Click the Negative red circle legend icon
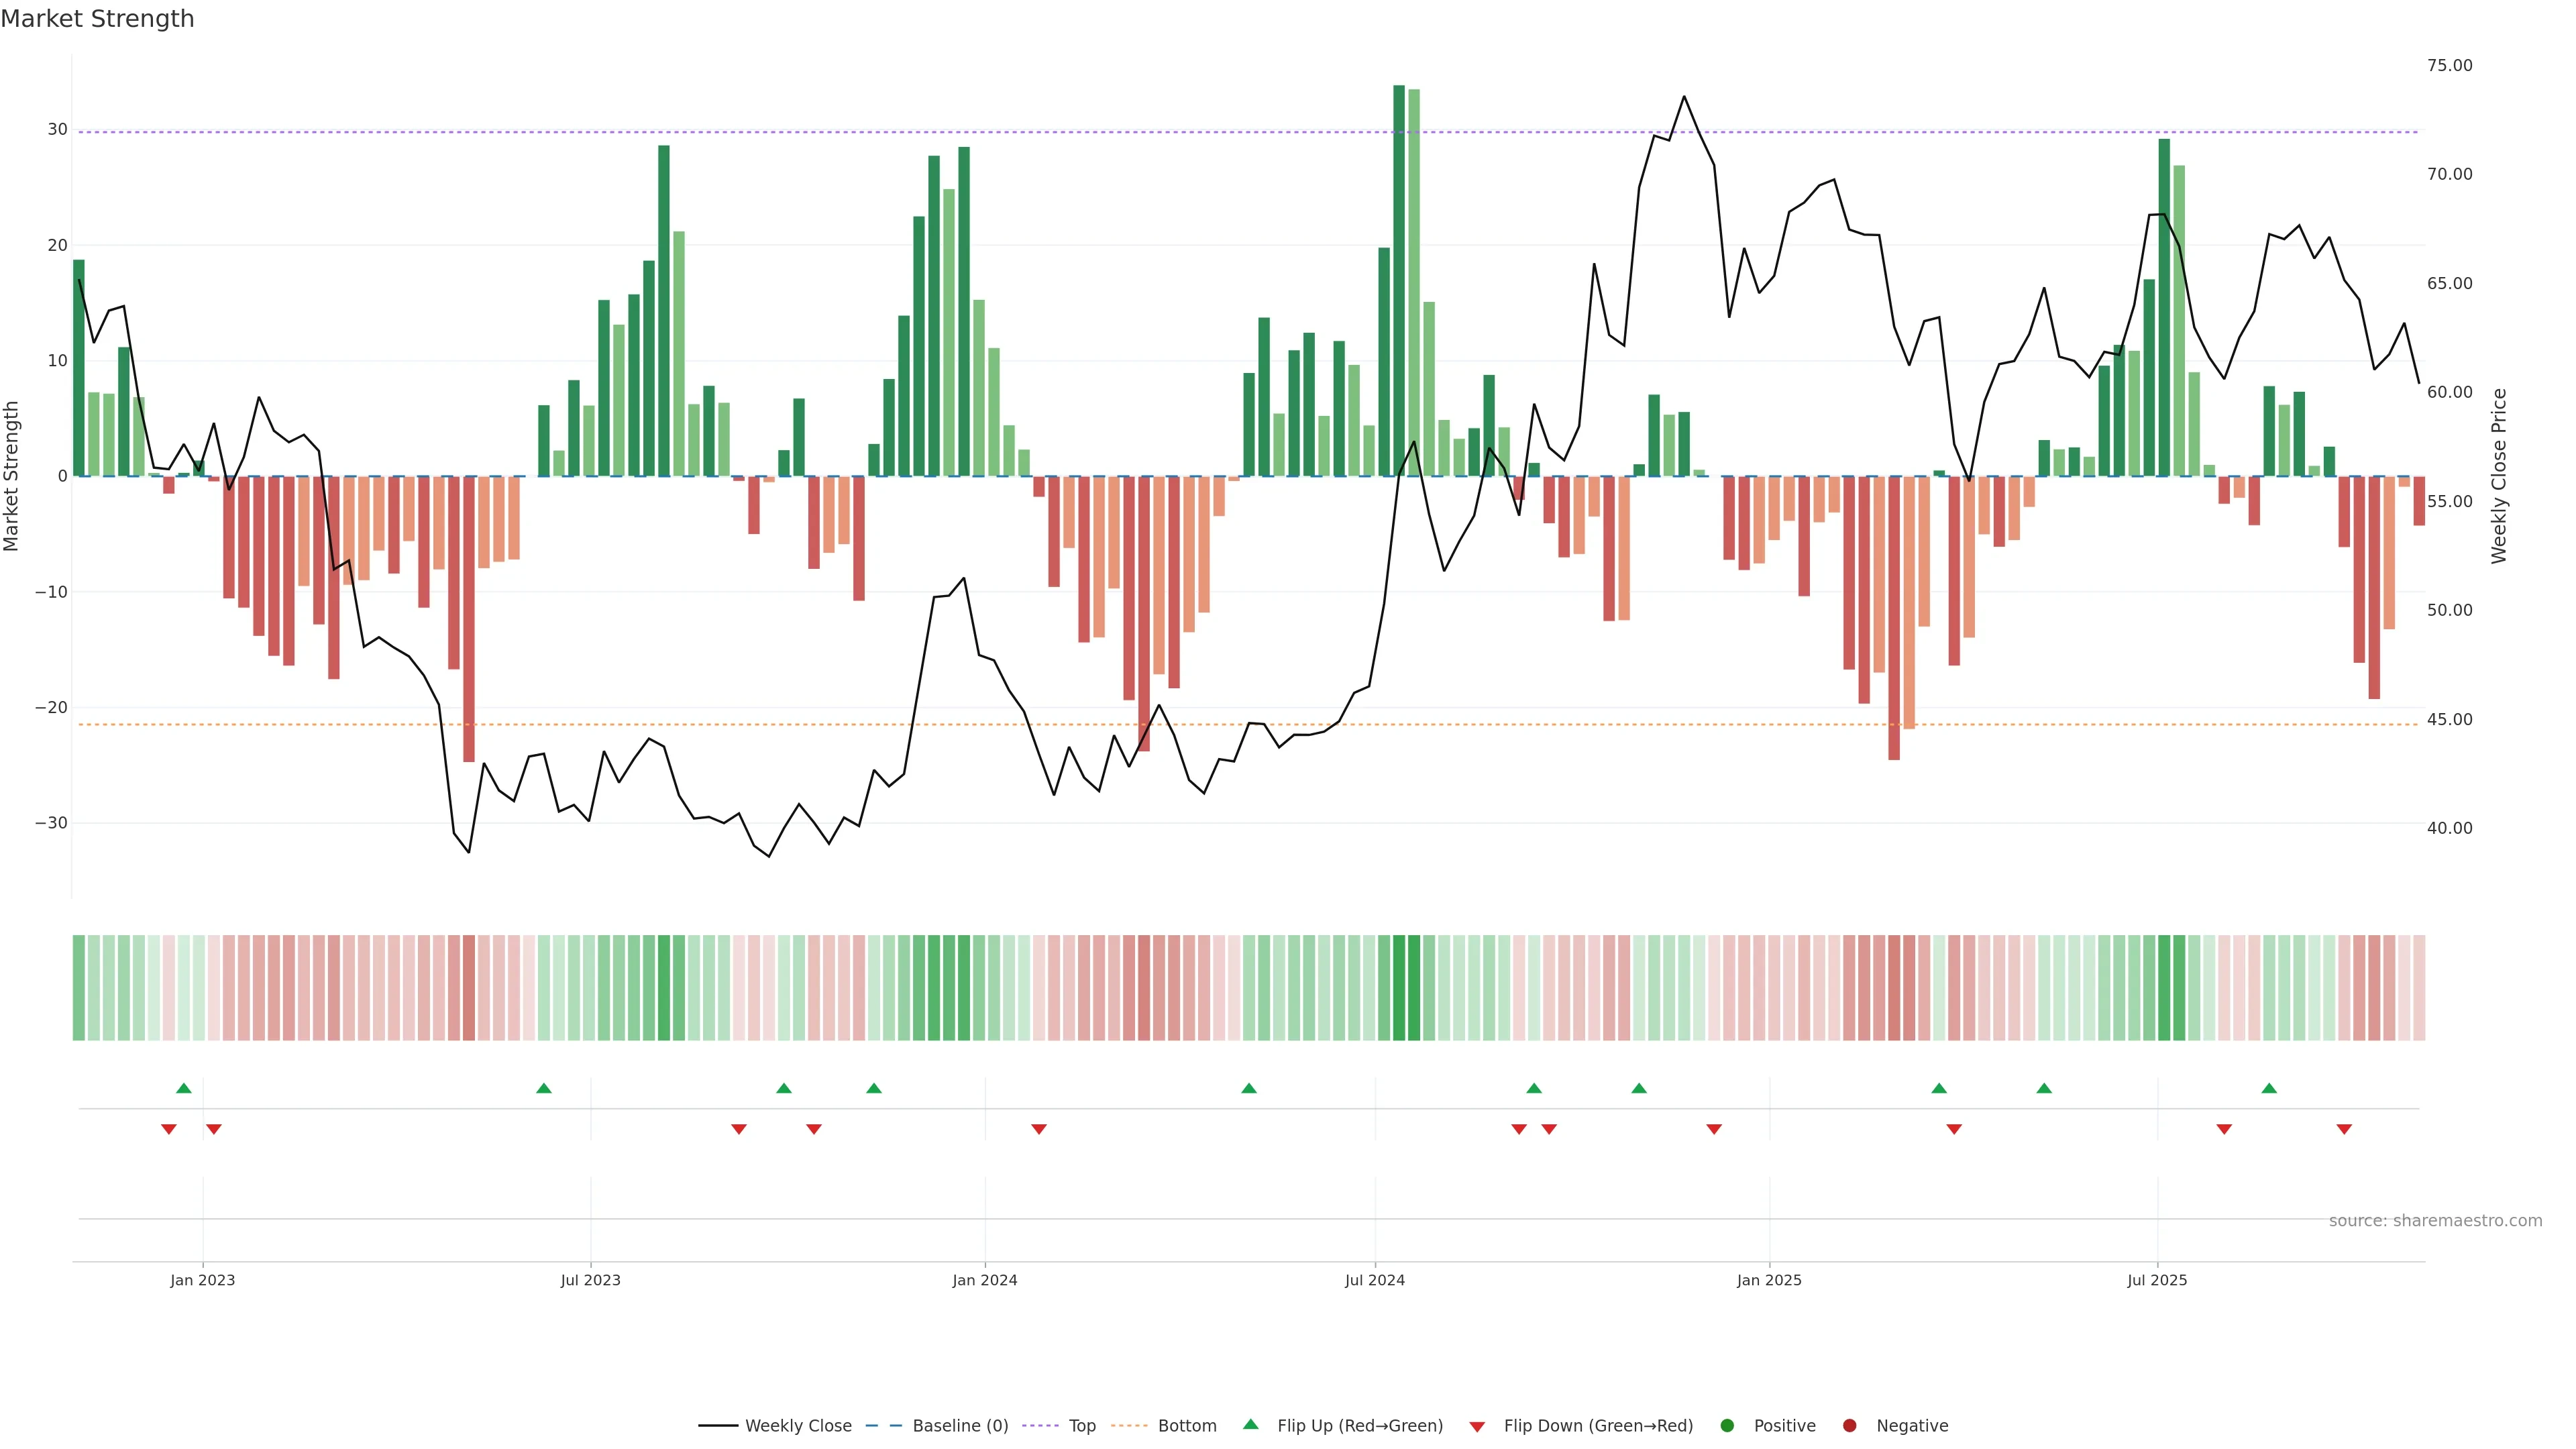This screenshot has width=2576, height=1449. coord(1849,1426)
